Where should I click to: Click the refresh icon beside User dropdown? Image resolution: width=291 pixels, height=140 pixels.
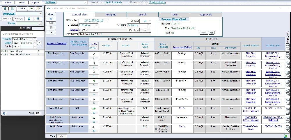39,43
